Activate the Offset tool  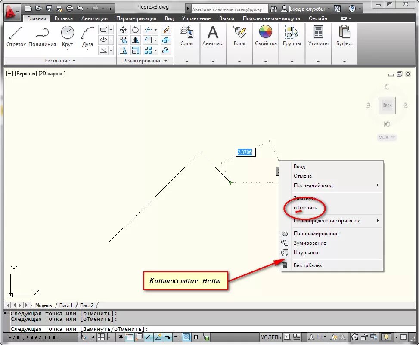coord(166,50)
